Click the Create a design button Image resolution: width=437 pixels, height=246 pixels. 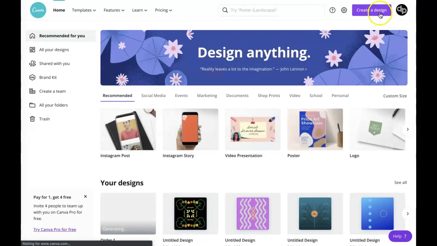click(371, 10)
